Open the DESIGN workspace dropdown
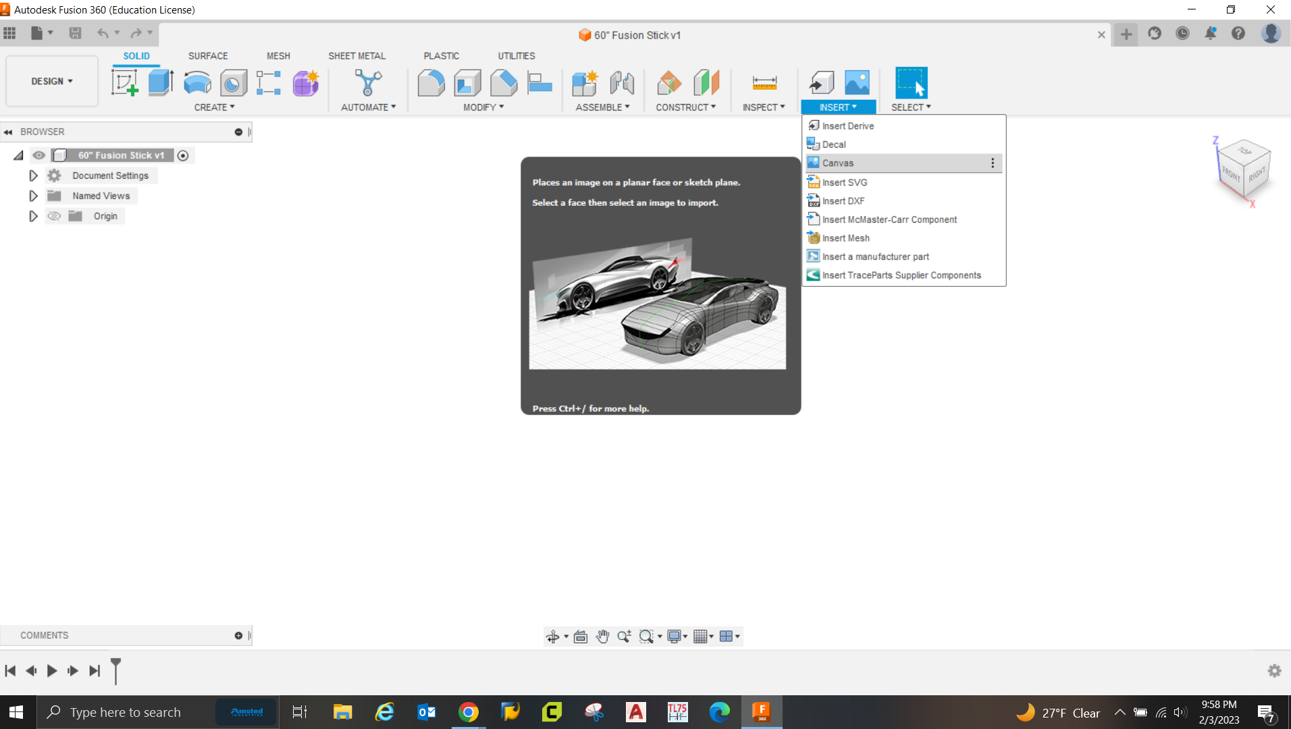This screenshot has width=1291, height=729. tap(52, 81)
